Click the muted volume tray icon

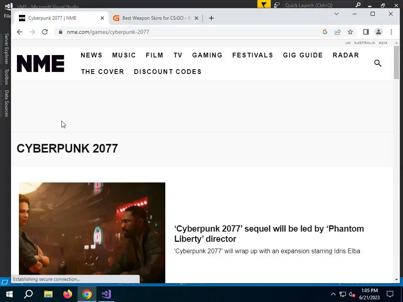pos(352,294)
